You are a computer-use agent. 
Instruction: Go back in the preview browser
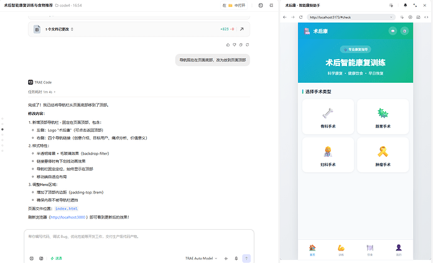(x=285, y=17)
